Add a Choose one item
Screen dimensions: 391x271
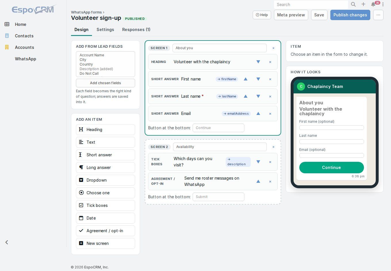[x=106, y=193]
